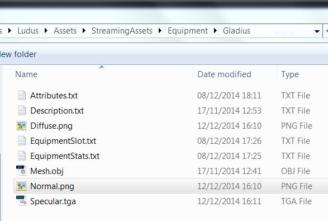328x221 pixels.
Task: Sort files by Type column header
Action: point(290,74)
